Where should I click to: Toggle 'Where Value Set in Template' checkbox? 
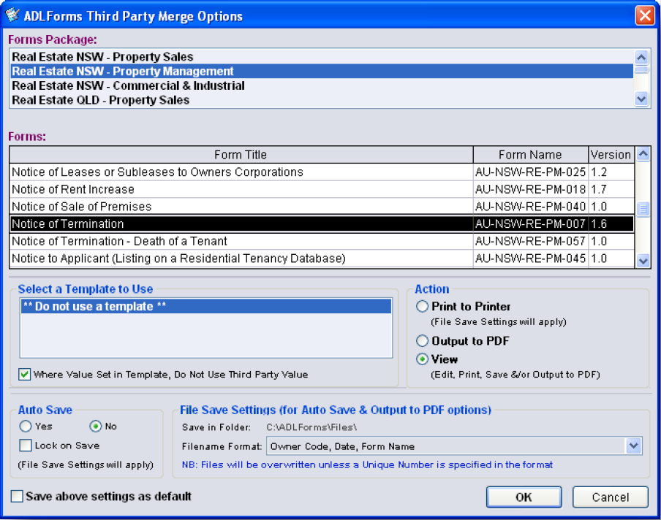(x=24, y=374)
